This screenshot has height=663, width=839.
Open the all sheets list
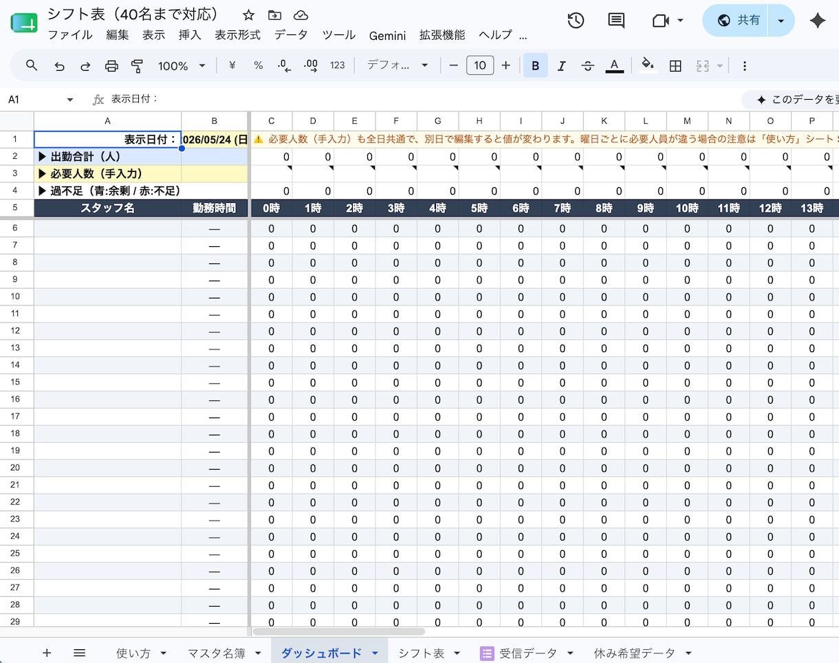coord(79,653)
